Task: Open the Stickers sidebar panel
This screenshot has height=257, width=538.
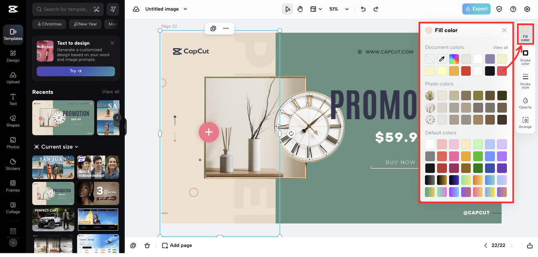Action: click(13, 164)
